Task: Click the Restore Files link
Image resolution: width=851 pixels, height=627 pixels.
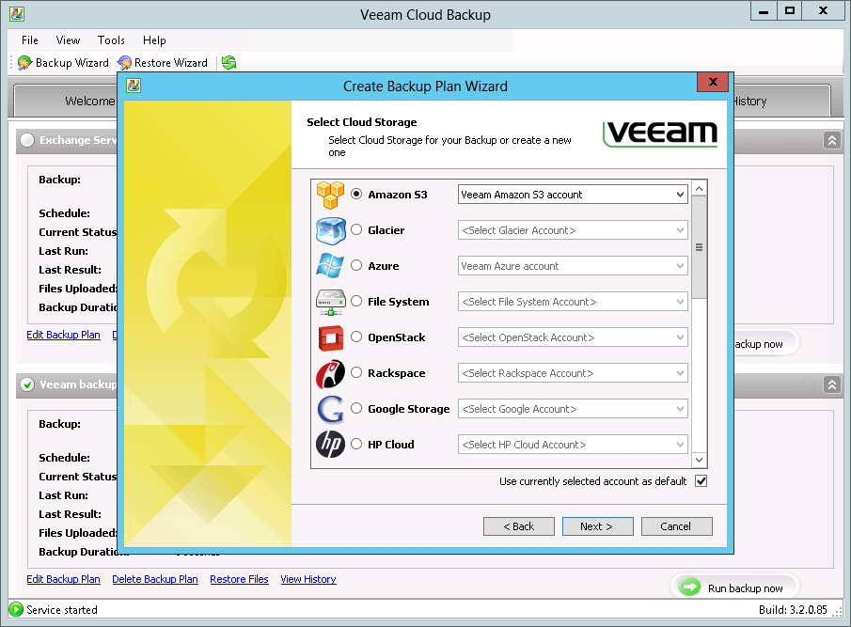Action: coord(240,579)
